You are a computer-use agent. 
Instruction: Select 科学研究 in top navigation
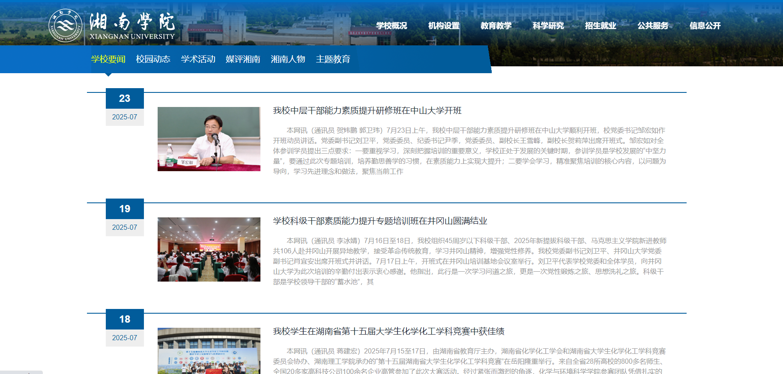coord(548,26)
